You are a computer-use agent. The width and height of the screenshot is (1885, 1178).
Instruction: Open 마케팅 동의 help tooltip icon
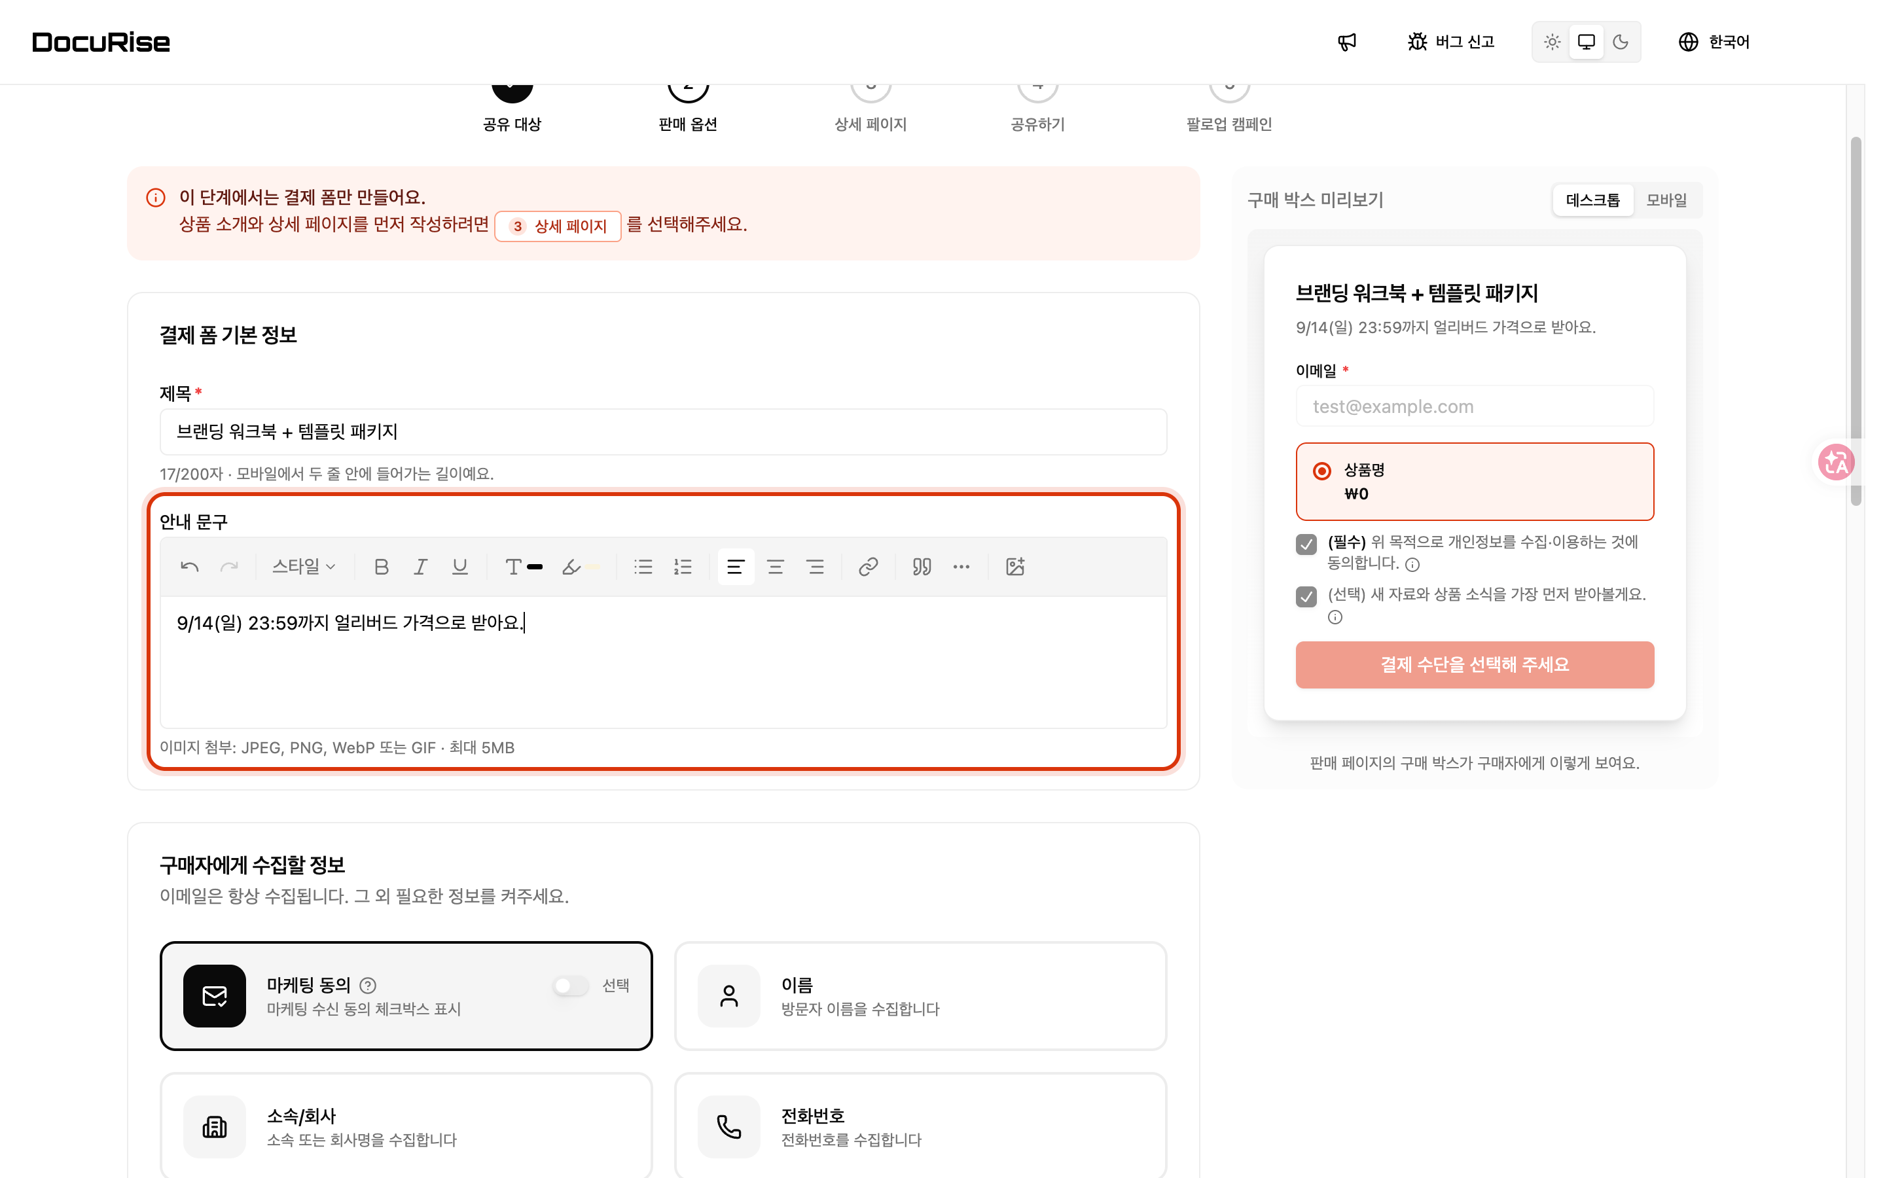[x=368, y=986]
